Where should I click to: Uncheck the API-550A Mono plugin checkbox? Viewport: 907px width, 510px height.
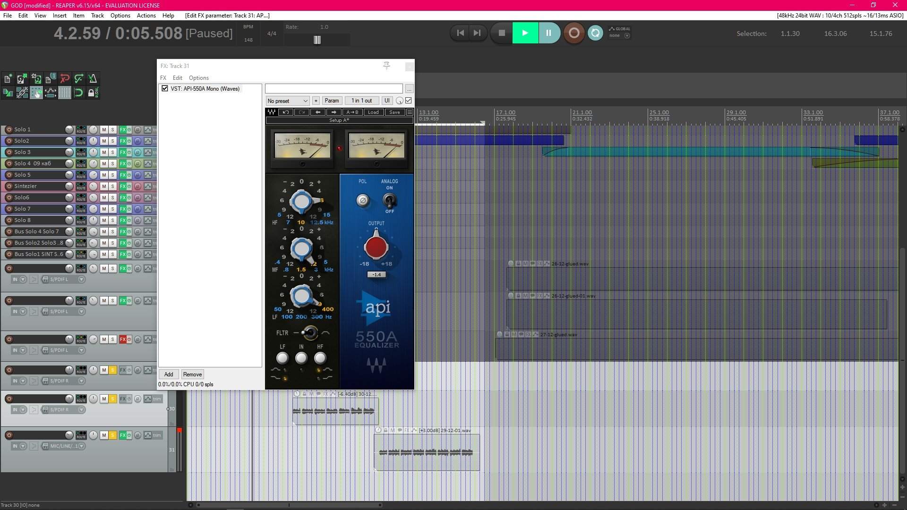[165, 88]
